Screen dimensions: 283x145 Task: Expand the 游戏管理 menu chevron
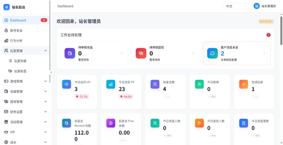point(46,81)
